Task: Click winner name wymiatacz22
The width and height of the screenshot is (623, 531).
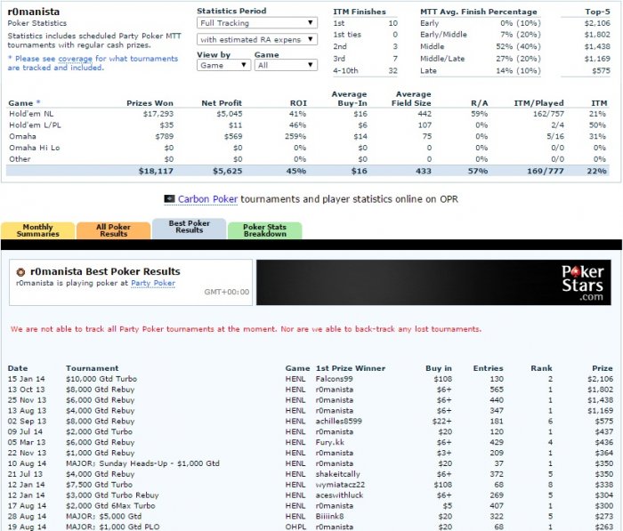Action: [340, 485]
